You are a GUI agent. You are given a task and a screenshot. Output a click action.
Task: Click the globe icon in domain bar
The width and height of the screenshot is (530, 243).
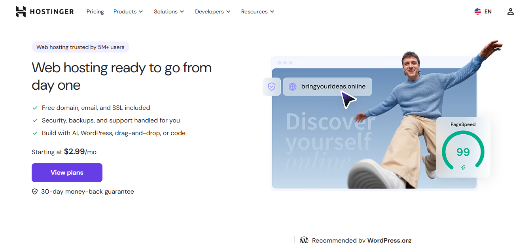coord(292,87)
